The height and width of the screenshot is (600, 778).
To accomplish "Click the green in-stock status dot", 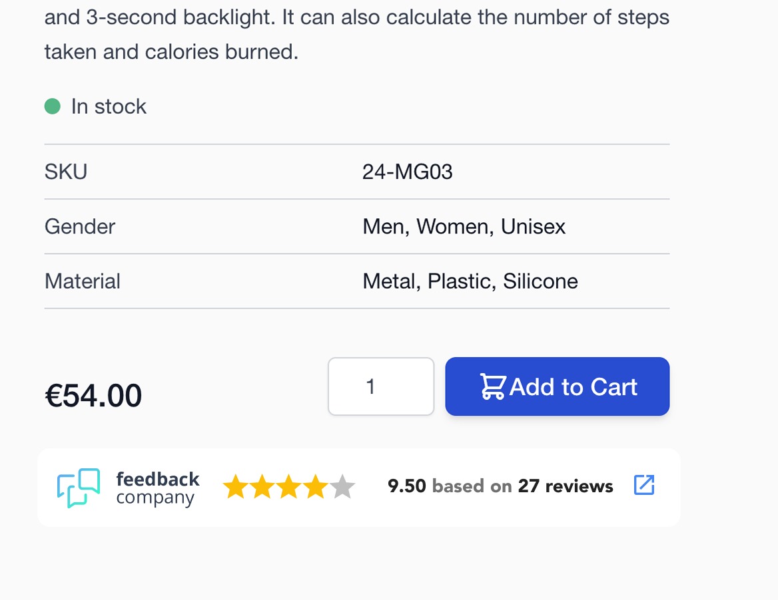I will point(53,106).
